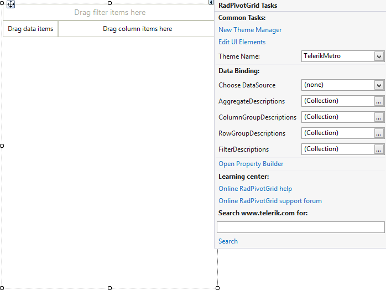
Task: Open ColumnGroupDescriptions collection ellipsis button
Action: coord(379,117)
